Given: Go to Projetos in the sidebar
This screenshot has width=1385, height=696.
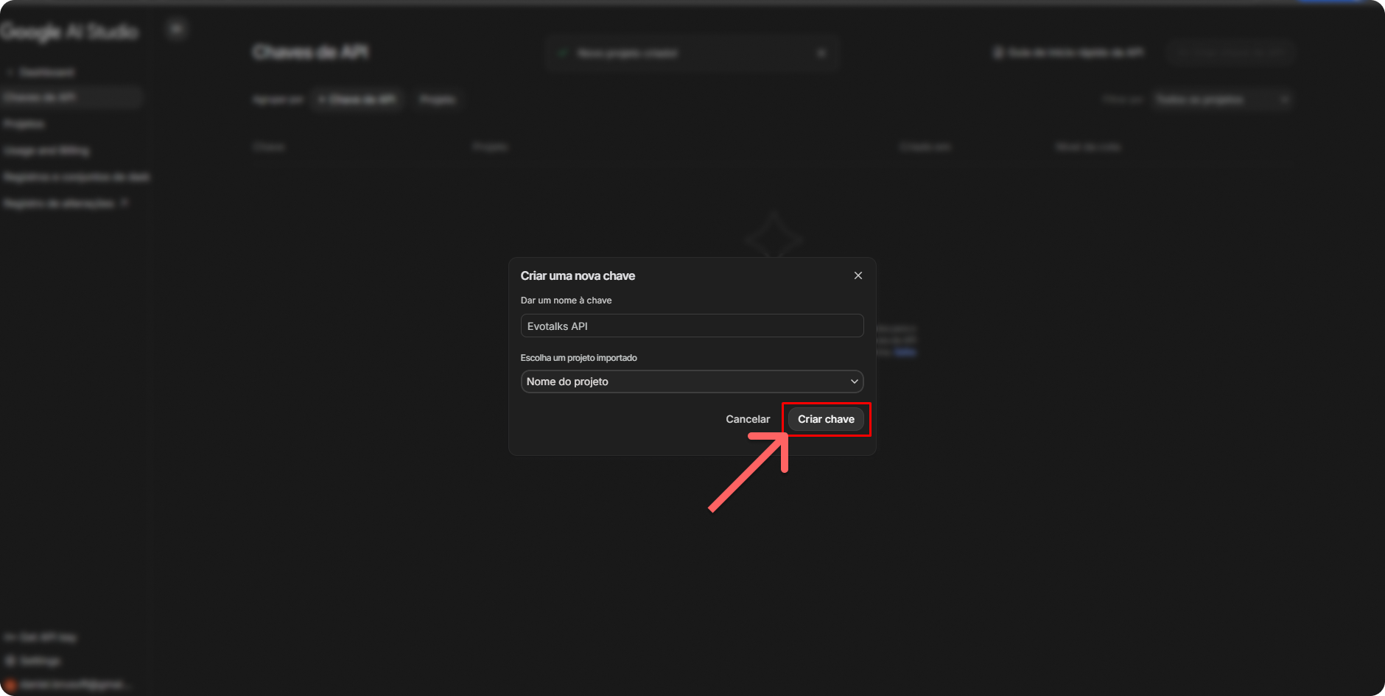Looking at the screenshot, I should click(x=24, y=124).
